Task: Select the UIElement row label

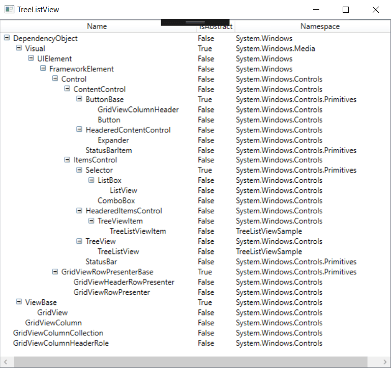Action: [54, 59]
